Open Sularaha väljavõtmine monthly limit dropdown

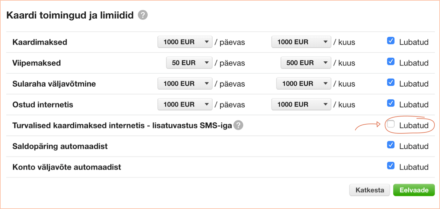tap(304, 83)
